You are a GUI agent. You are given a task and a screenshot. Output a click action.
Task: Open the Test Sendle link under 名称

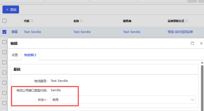[x=82, y=32]
